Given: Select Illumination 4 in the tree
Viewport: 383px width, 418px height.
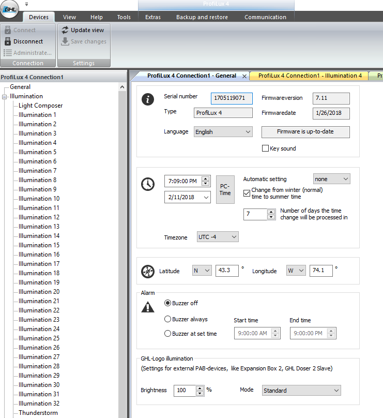Looking at the screenshot, I should click(38, 143).
